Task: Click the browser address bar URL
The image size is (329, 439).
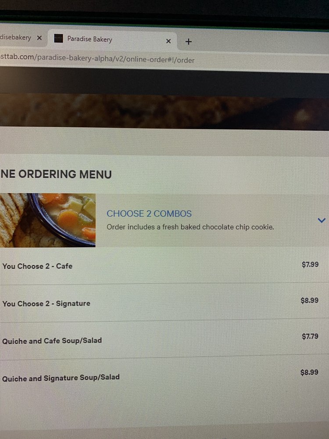Action: pyautogui.click(x=97, y=58)
